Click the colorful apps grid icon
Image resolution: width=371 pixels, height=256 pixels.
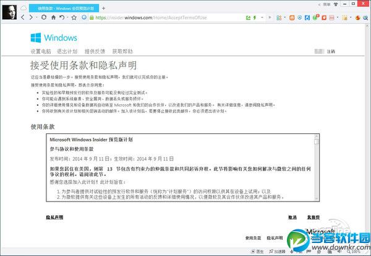pos(279,18)
